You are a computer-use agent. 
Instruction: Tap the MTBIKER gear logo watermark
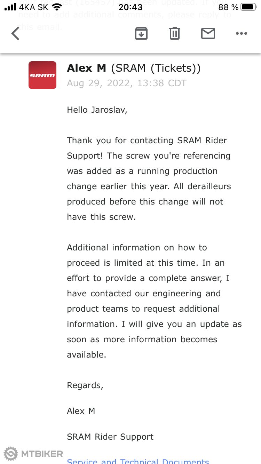11,454
